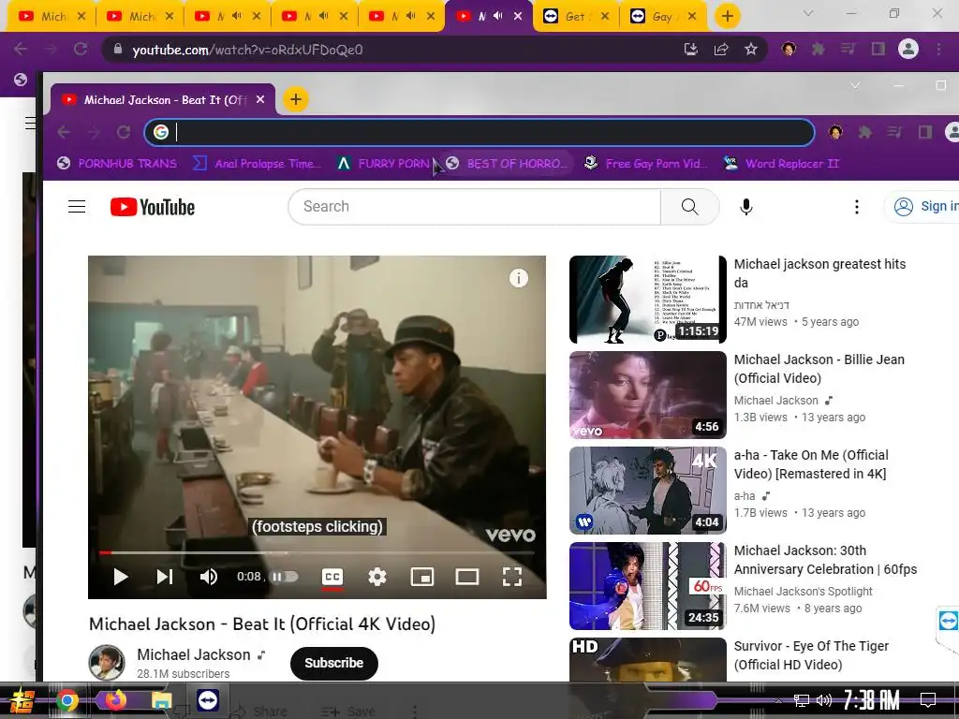Launch Firefox from taskbar
Image resolution: width=959 pixels, height=719 pixels.
coord(115,700)
